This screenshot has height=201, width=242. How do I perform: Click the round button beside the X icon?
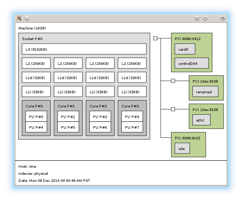[x=27, y=18]
